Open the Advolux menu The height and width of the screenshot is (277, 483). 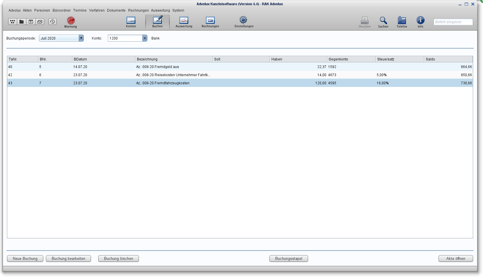pos(15,10)
